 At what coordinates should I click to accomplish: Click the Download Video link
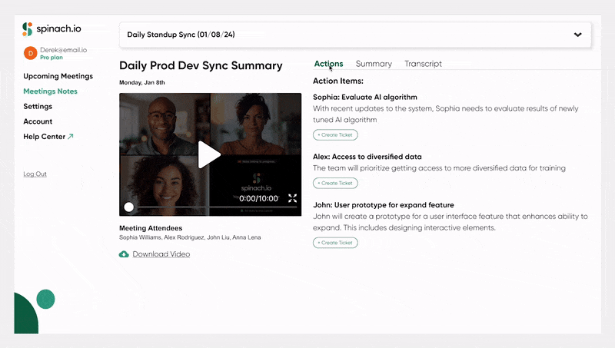(161, 254)
